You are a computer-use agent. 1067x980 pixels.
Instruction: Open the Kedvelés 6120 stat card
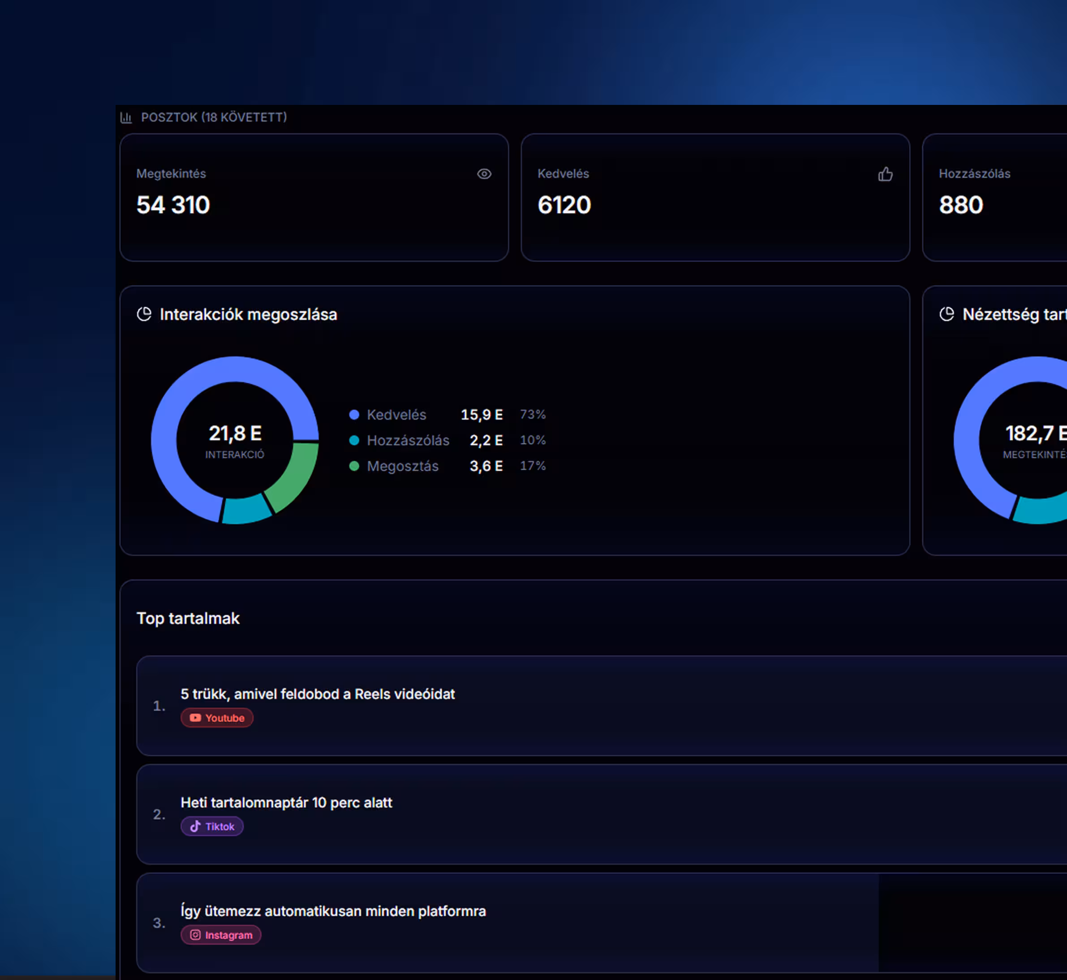(715, 197)
